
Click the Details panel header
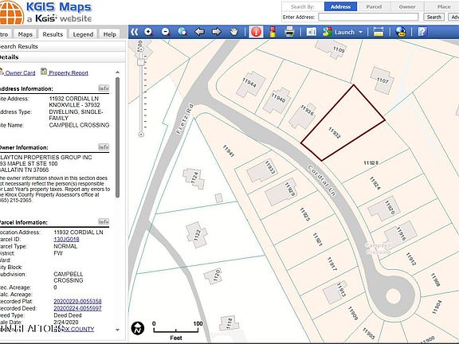click(62, 57)
